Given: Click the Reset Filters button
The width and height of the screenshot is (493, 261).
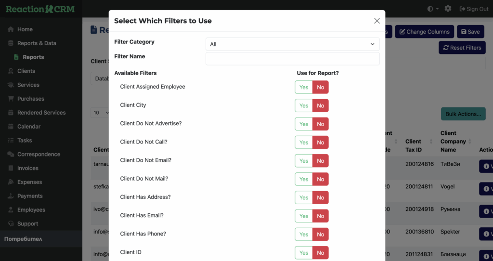Looking at the screenshot, I should [462, 48].
